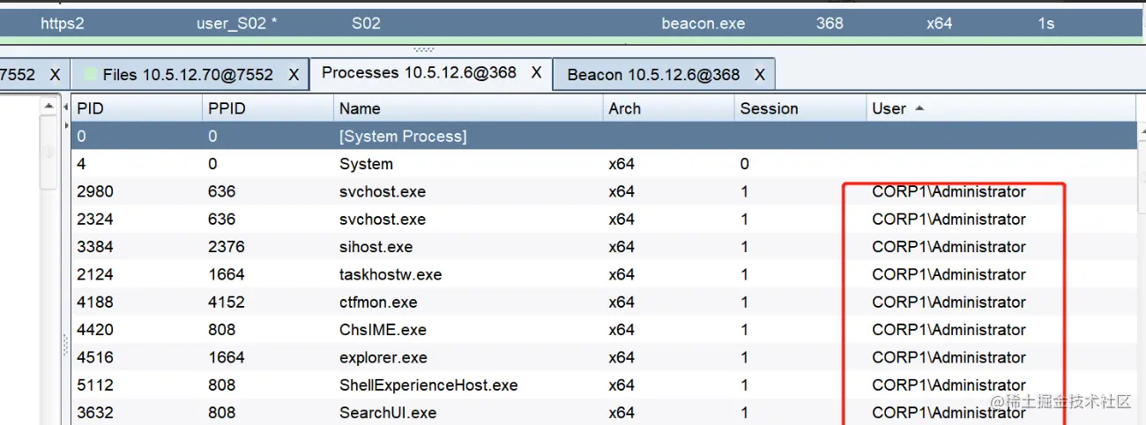
Task: Click PPID 4152 in ctfmon.exe row
Action: click(x=227, y=302)
